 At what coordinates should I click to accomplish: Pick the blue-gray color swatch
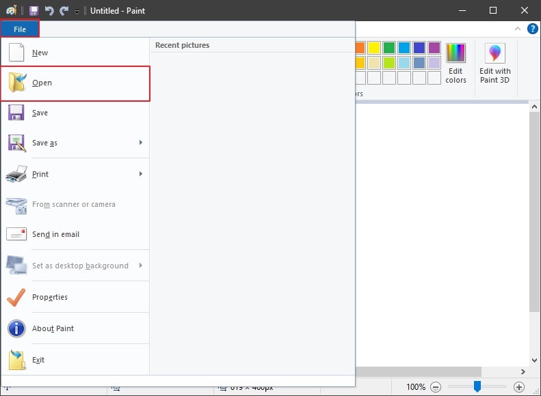tap(419, 63)
